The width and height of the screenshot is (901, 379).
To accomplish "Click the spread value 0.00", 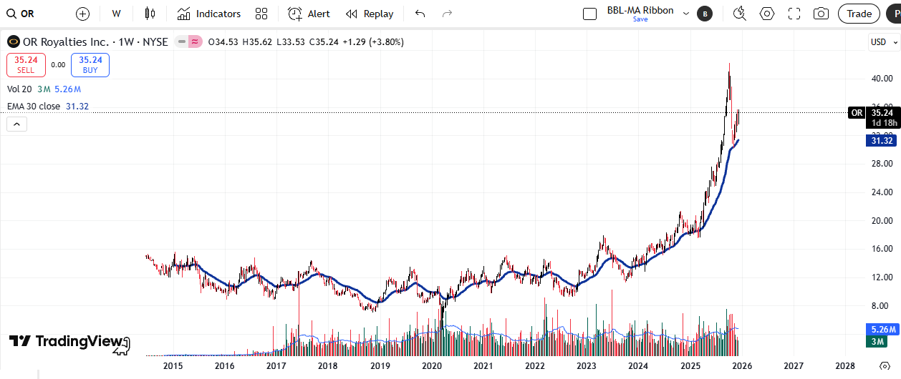I will (x=58, y=65).
